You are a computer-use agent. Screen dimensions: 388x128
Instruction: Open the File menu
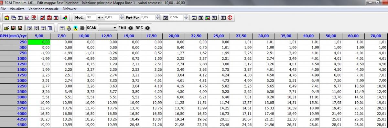pyautogui.click(x=3, y=9)
